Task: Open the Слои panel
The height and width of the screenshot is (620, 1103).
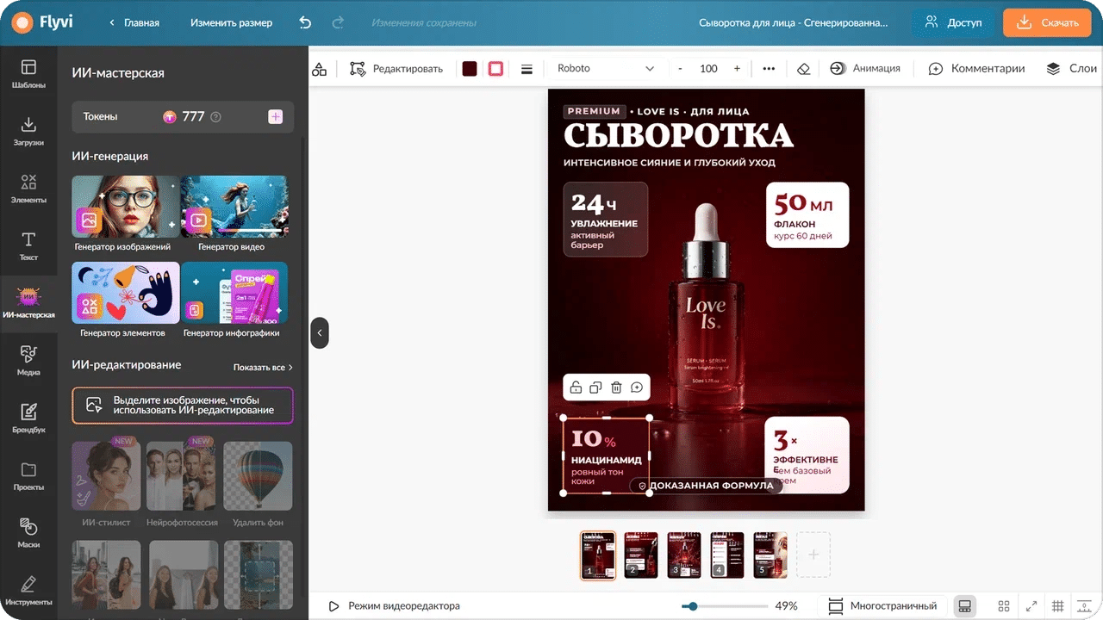Action: [1071, 69]
